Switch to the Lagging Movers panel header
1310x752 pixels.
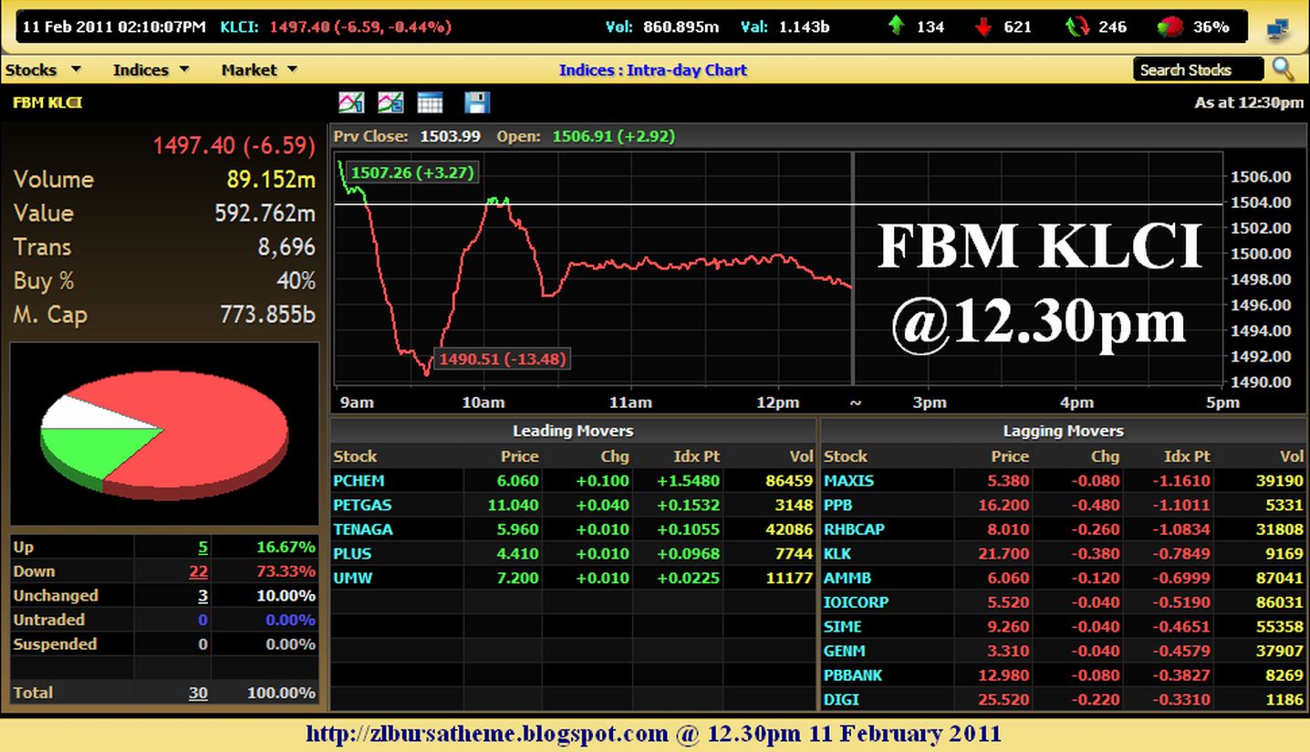click(x=1062, y=430)
